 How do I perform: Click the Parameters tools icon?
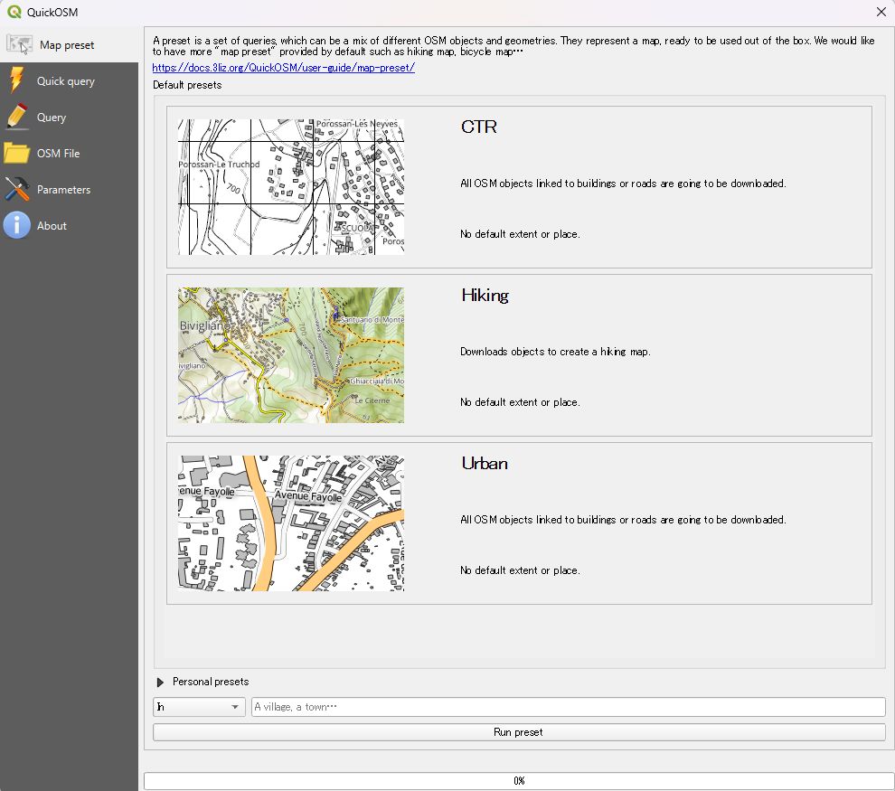(x=16, y=189)
